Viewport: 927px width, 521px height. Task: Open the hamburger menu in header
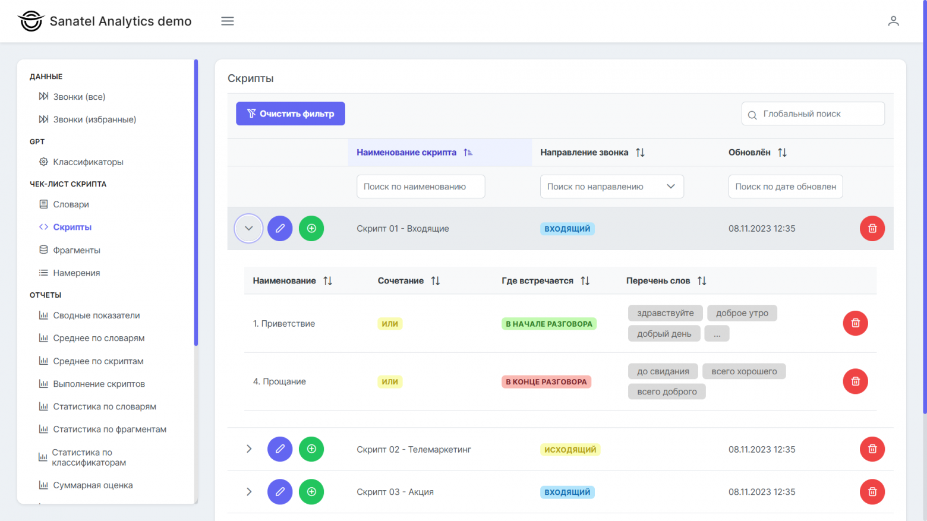[x=228, y=21]
